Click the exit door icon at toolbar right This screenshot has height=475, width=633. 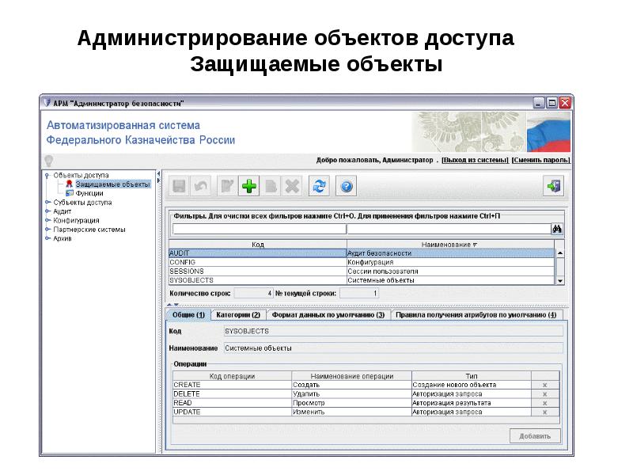click(553, 186)
